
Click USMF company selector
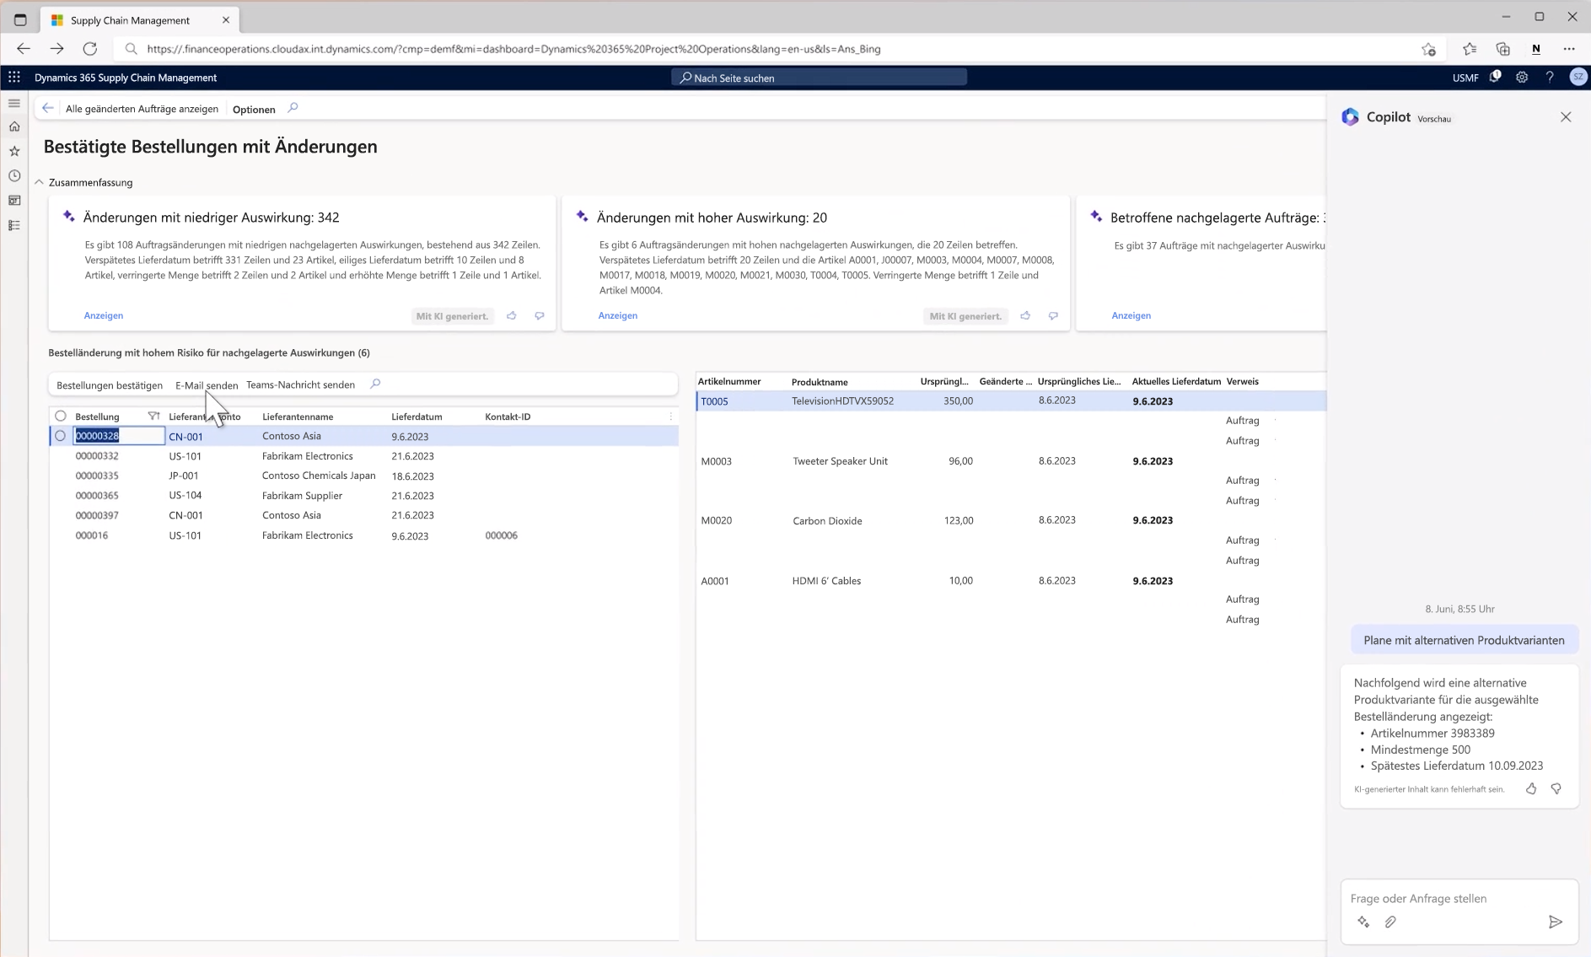point(1465,78)
